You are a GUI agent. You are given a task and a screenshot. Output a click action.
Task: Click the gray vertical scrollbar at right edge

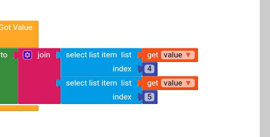[265, 68]
